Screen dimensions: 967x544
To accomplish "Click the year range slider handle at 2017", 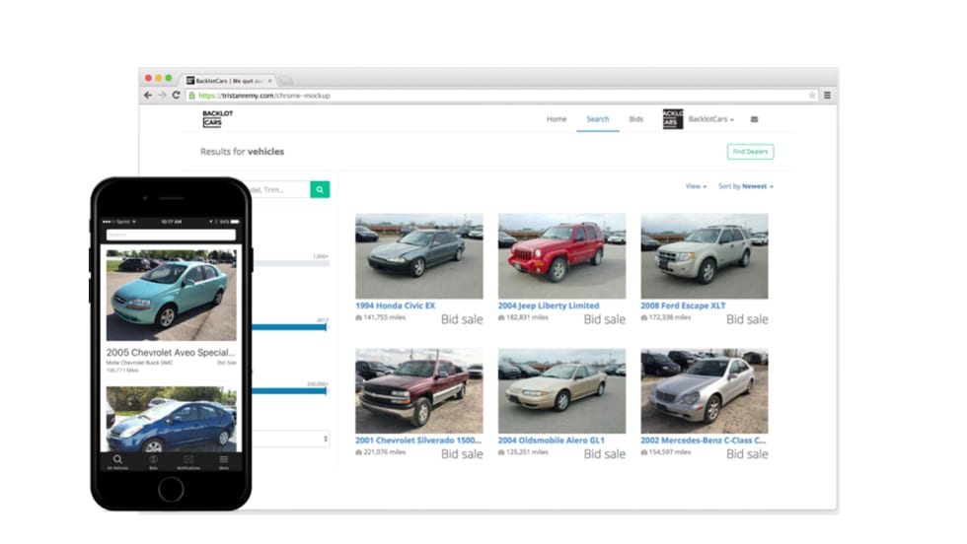I will [325, 326].
